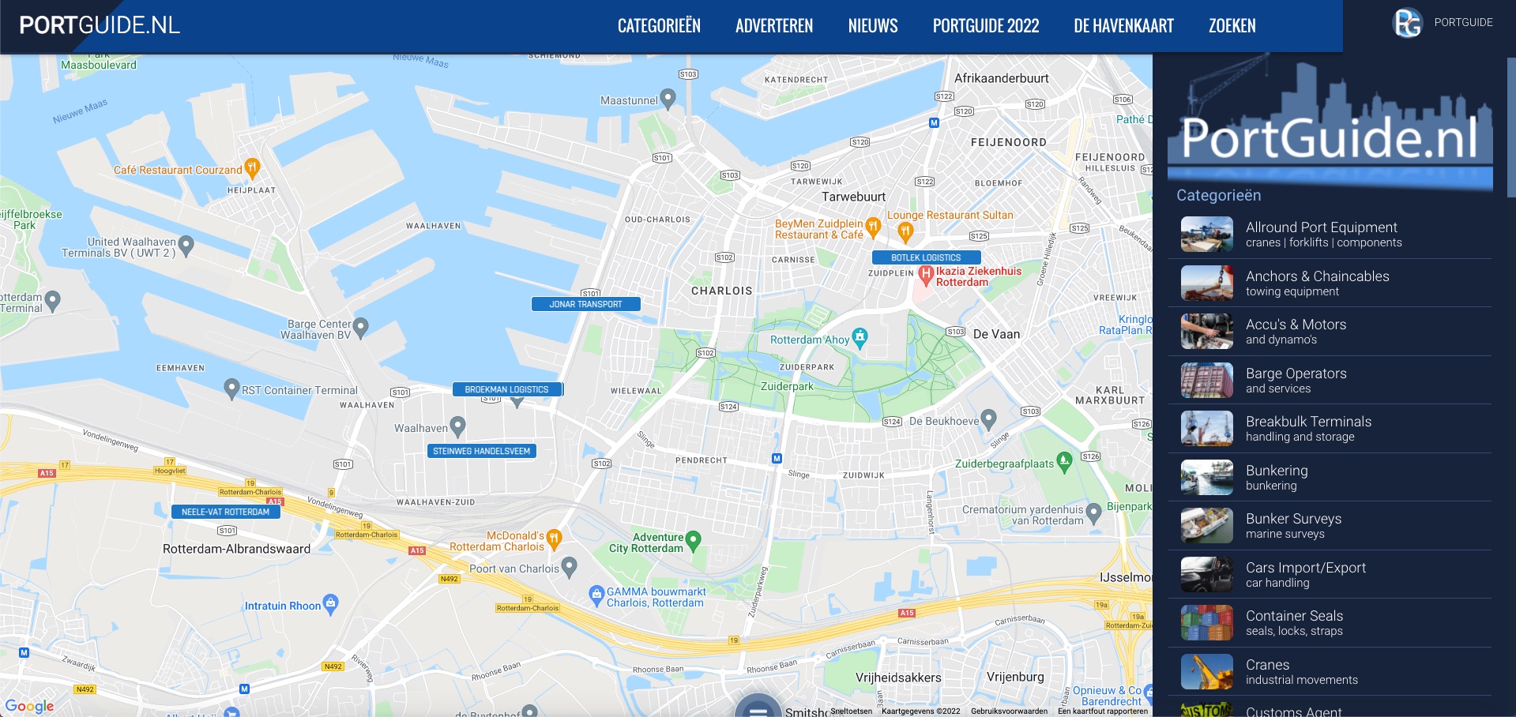Click the Maastunnel map pin
The width and height of the screenshot is (1516, 717).
coord(668,99)
